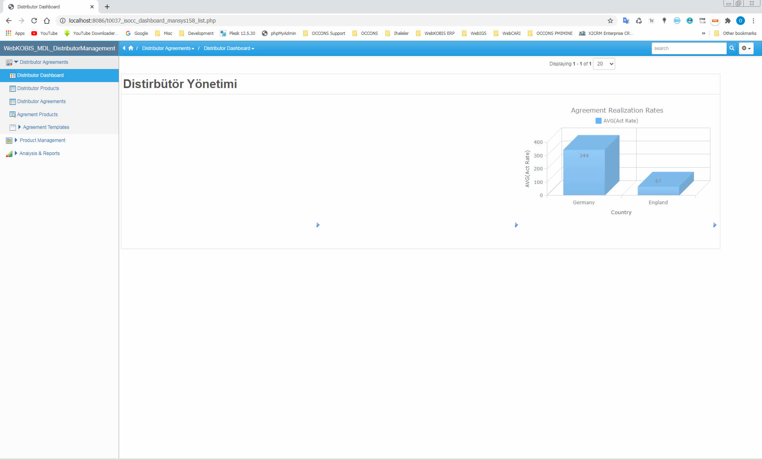Image resolution: width=762 pixels, height=460 pixels.
Task: Click the England bar in chart
Action: pyautogui.click(x=658, y=191)
